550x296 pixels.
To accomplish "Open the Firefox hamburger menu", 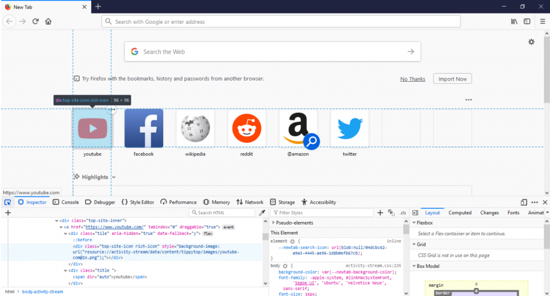I will [542, 21].
